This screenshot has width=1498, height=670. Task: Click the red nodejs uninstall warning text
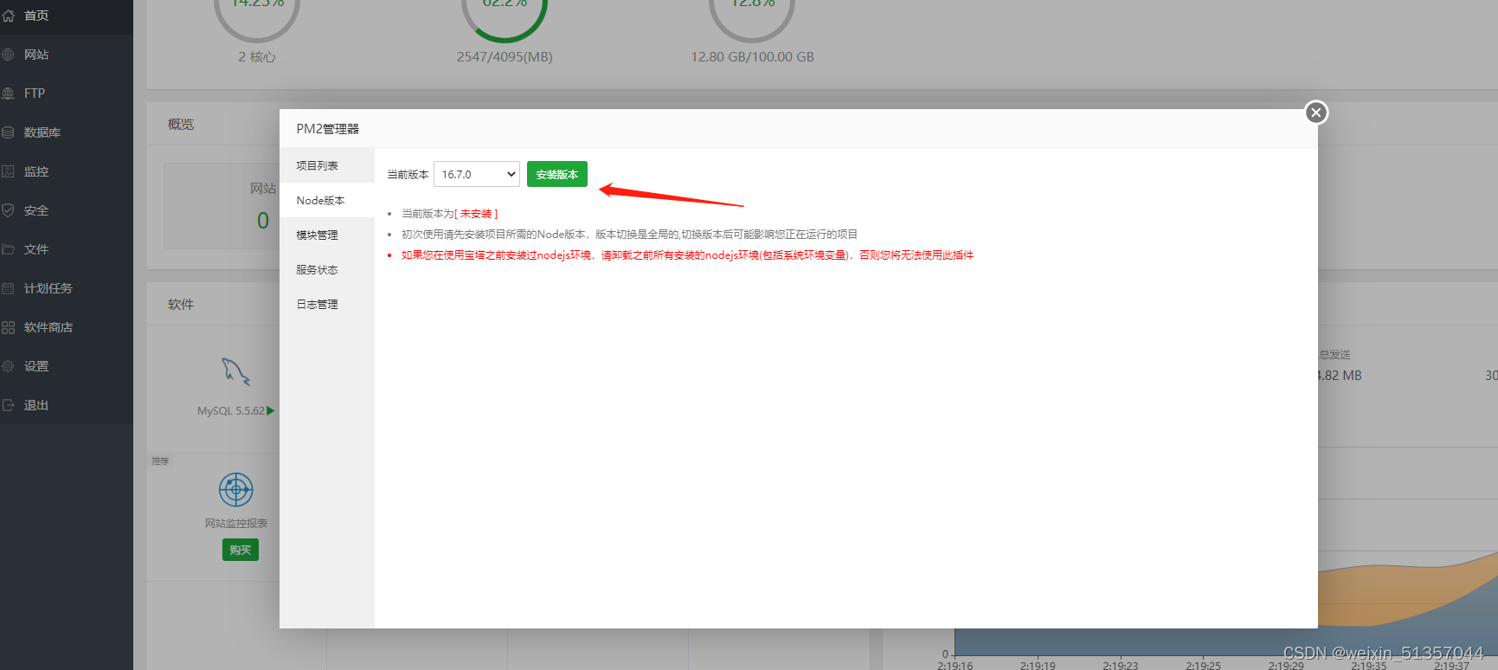coord(687,255)
